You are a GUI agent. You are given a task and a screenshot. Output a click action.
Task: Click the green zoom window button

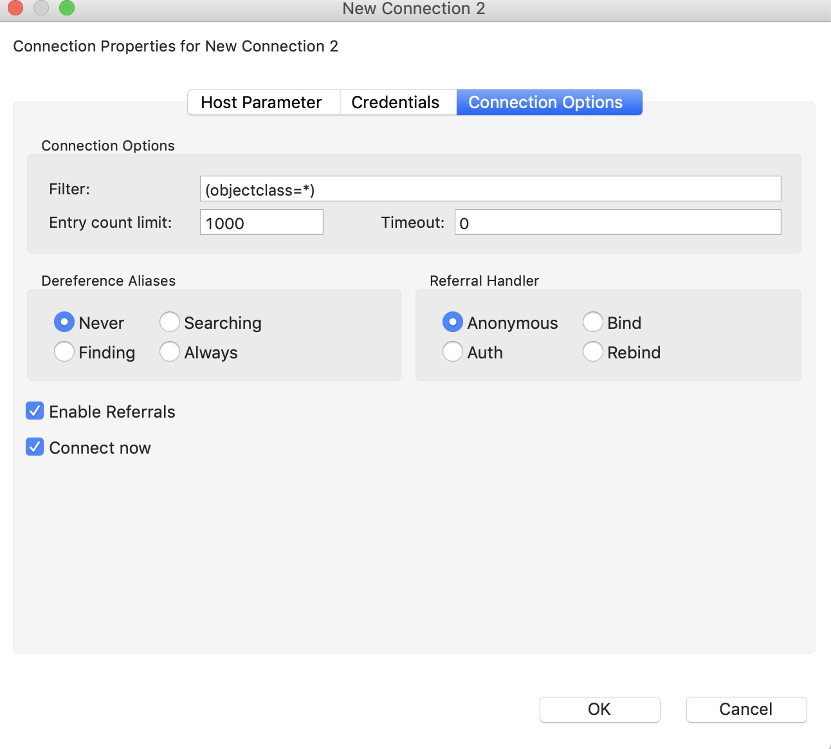point(67,8)
